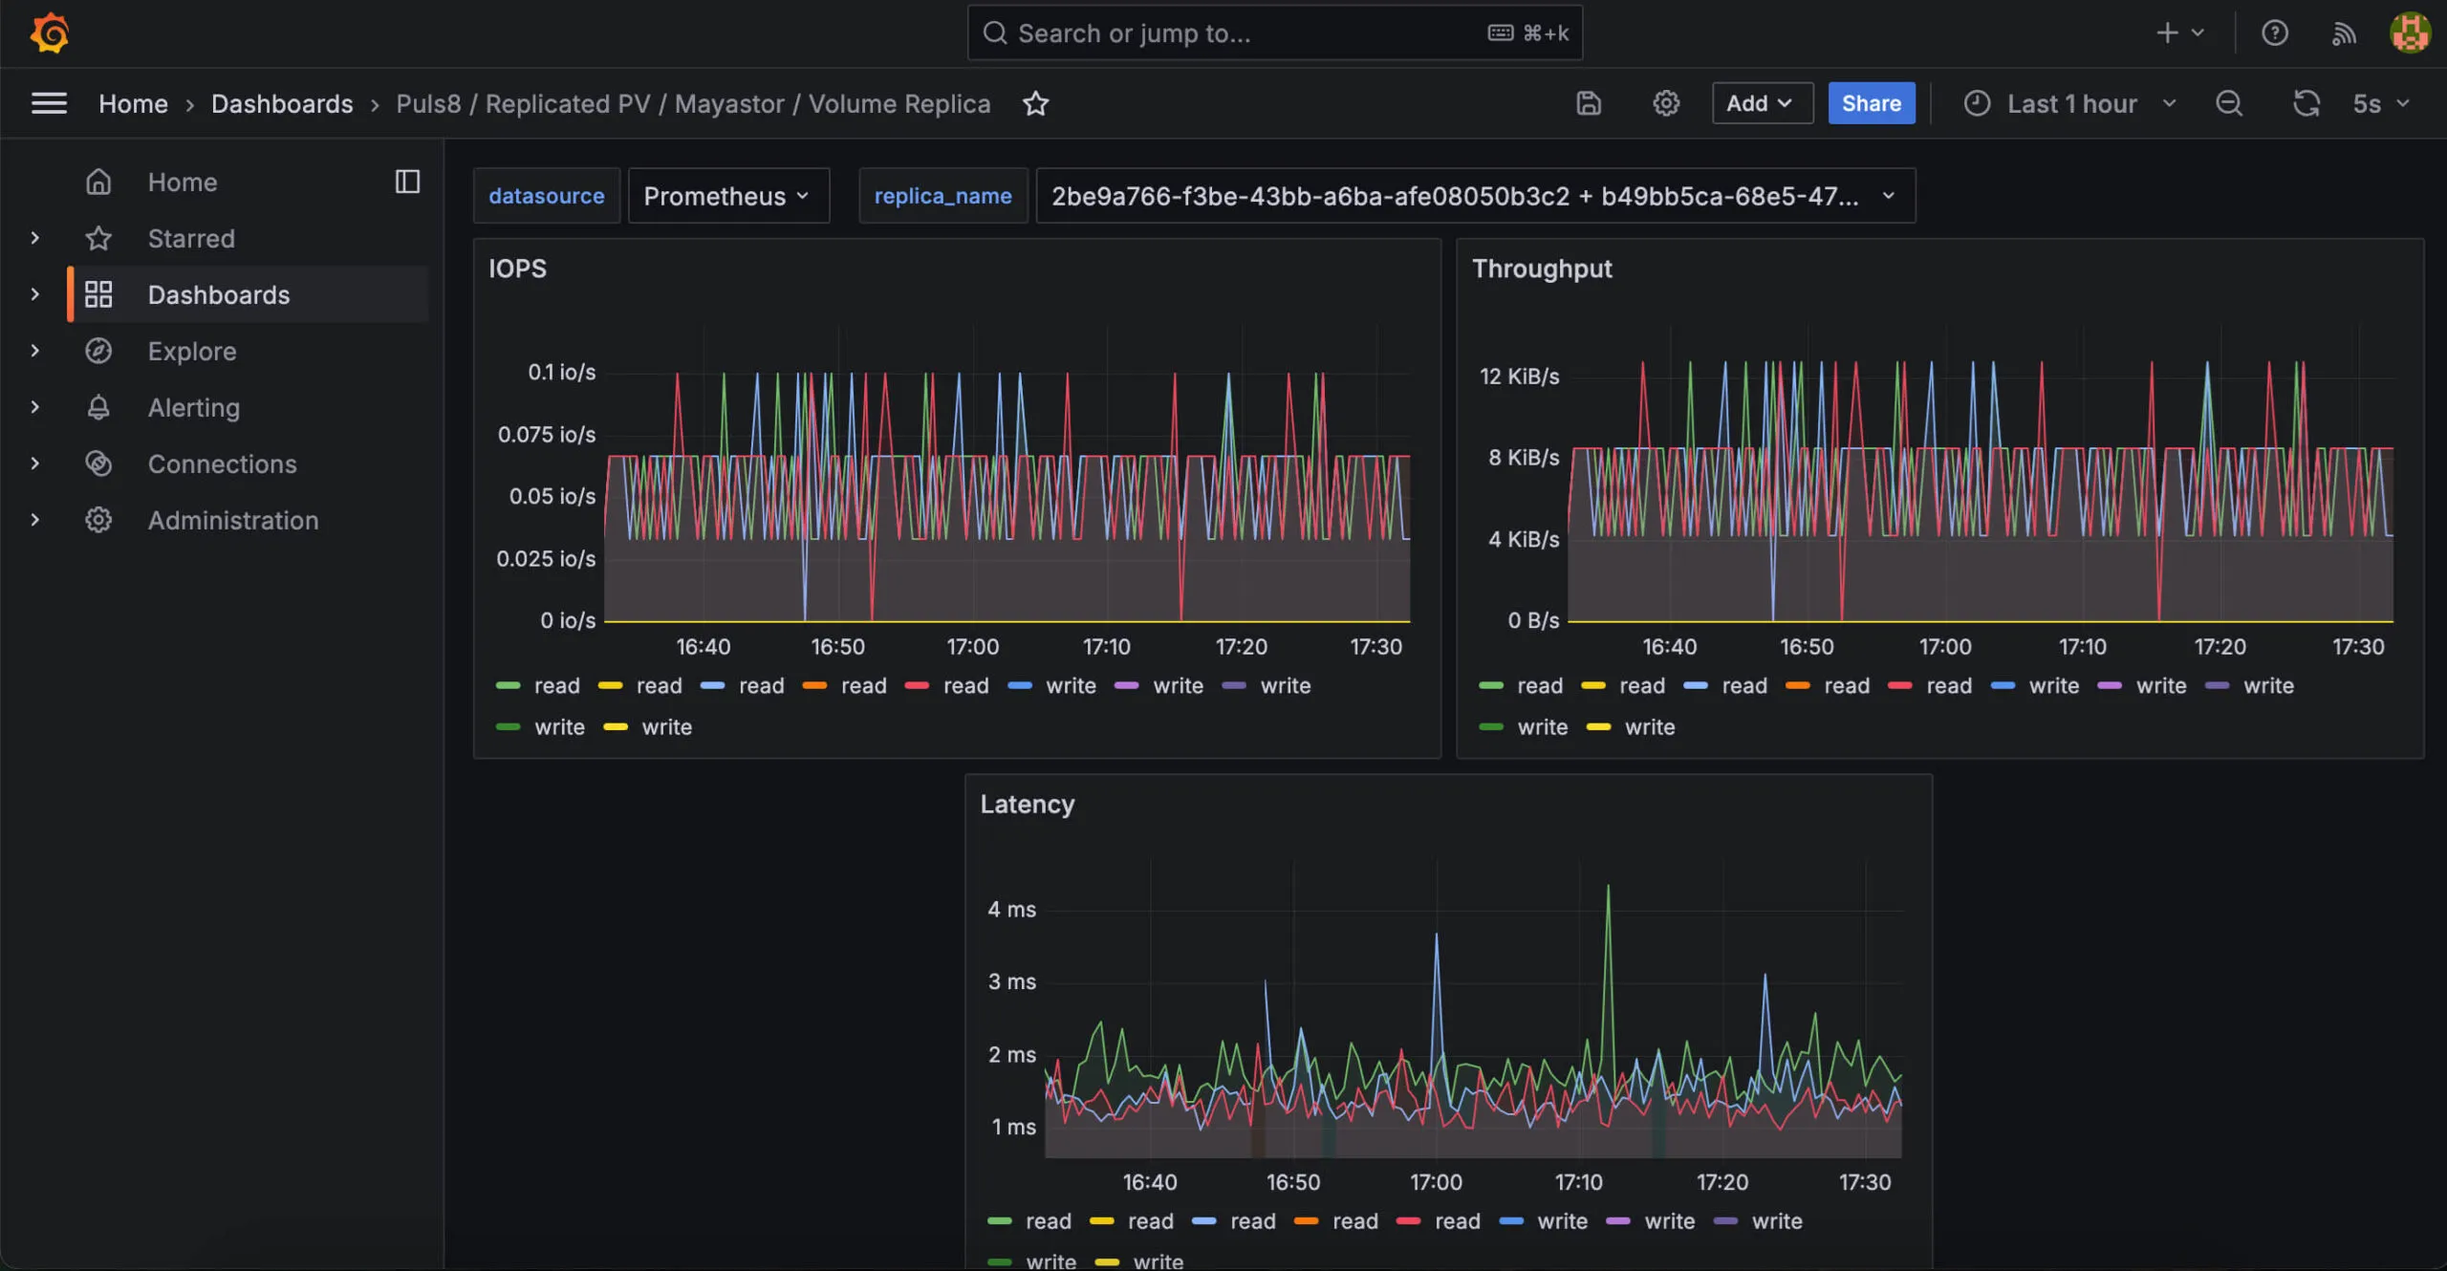Change auto-refresh interval from 5s

click(x=2380, y=103)
